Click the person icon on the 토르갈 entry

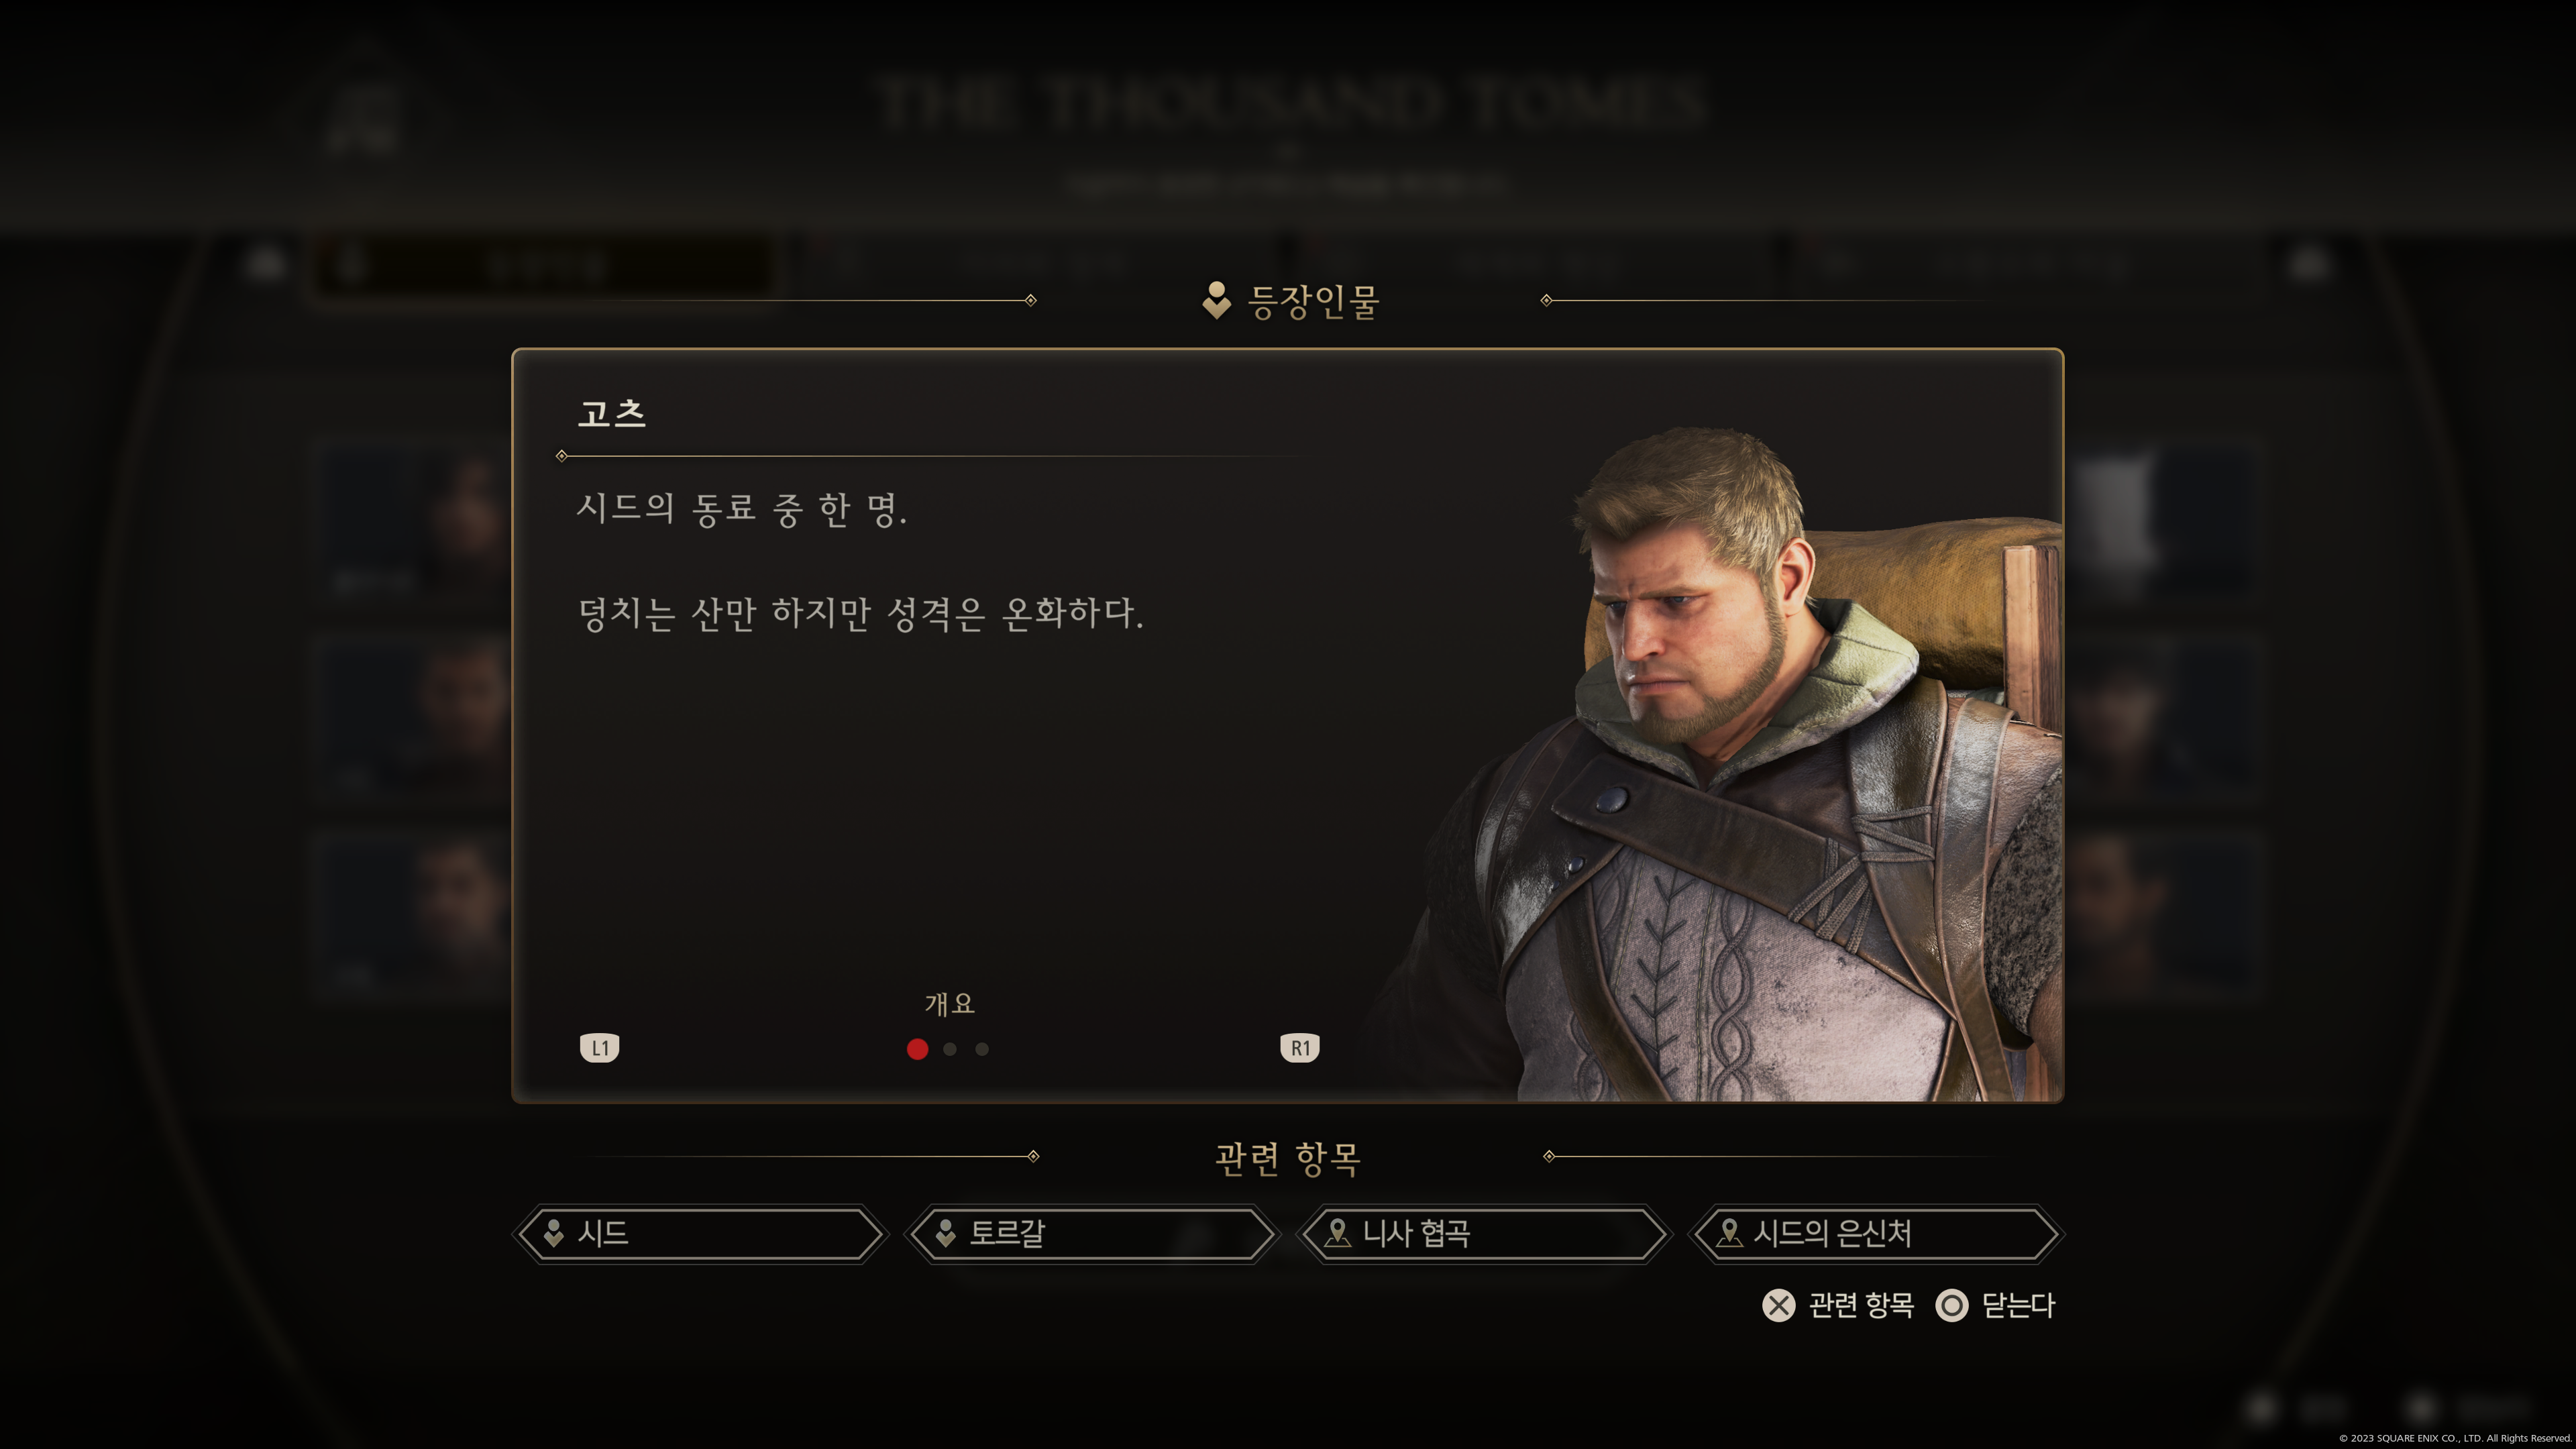coord(945,1233)
